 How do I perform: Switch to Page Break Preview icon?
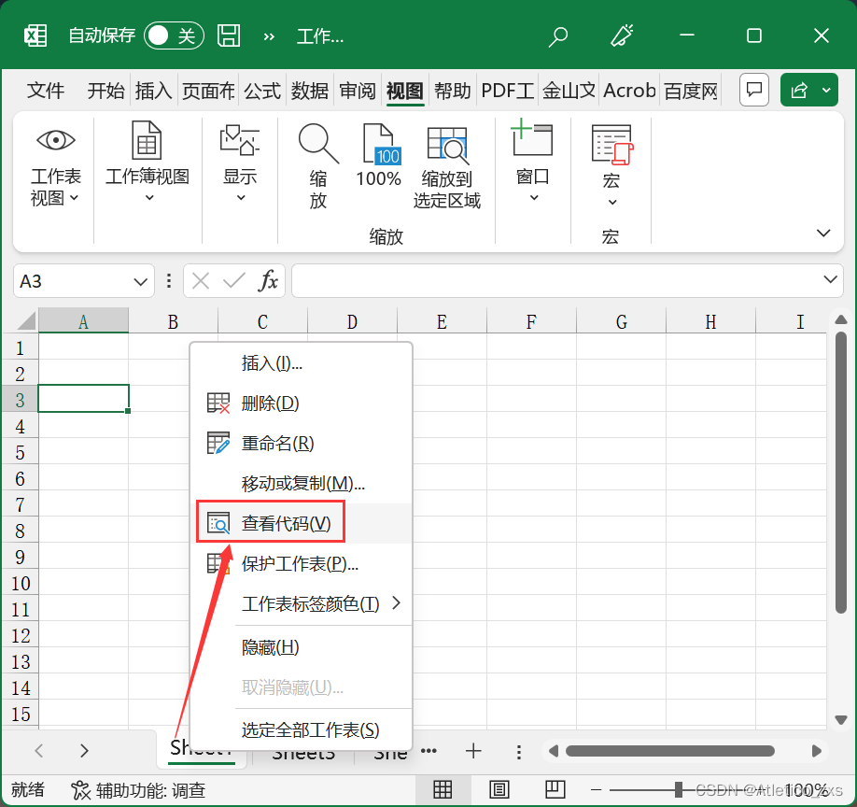(x=555, y=789)
